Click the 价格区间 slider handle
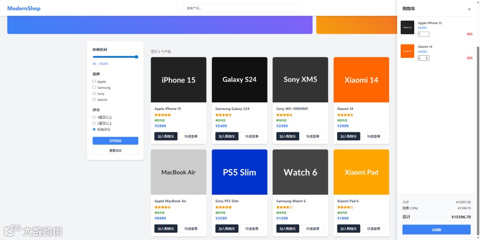This screenshot has width=480, height=240. 136,57
